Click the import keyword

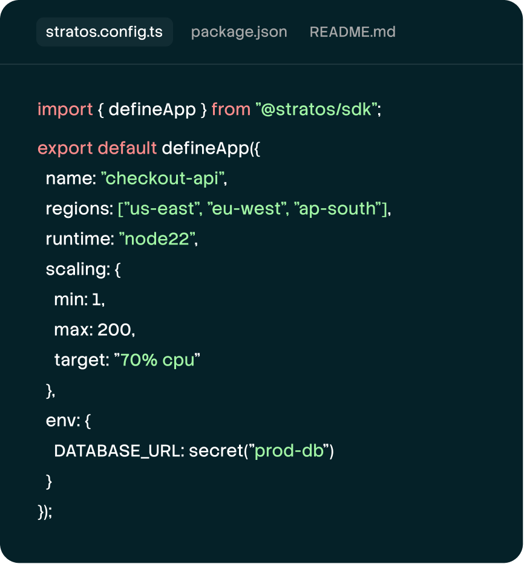click(65, 110)
